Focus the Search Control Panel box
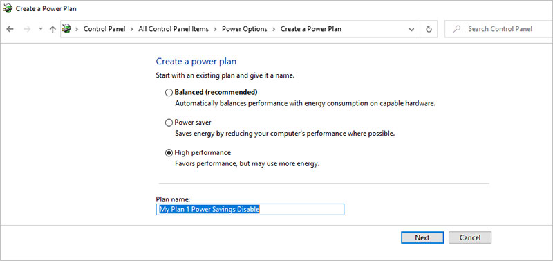 point(498,29)
